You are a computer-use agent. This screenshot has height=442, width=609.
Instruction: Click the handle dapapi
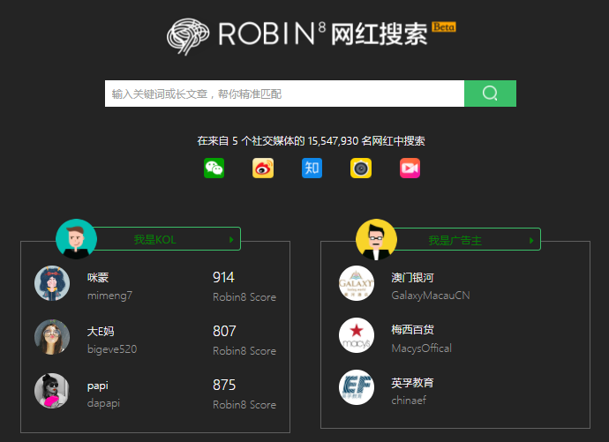pyautogui.click(x=103, y=403)
